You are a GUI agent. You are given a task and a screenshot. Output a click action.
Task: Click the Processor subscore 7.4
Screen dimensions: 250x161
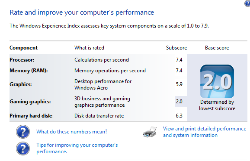pos(179,60)
